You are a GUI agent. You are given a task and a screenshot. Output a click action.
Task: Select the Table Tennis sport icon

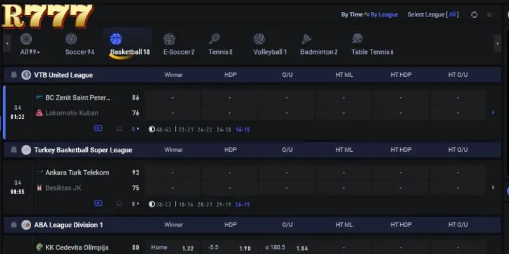click(357, 39)
